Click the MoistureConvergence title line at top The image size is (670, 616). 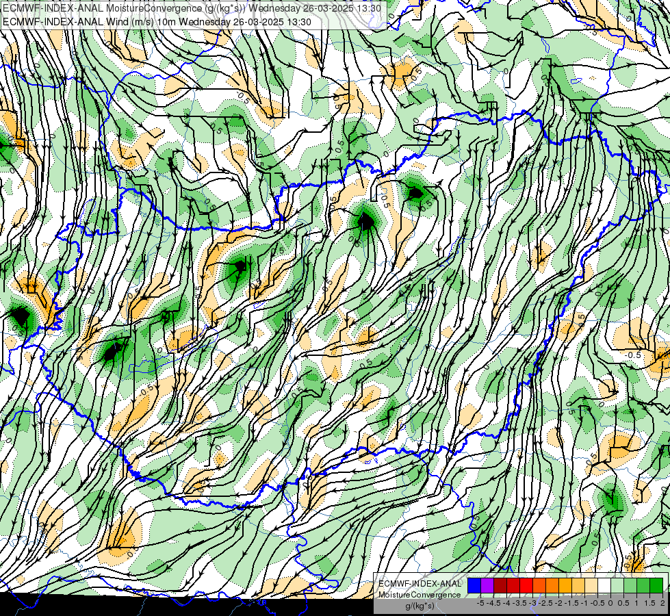[192, 8]
